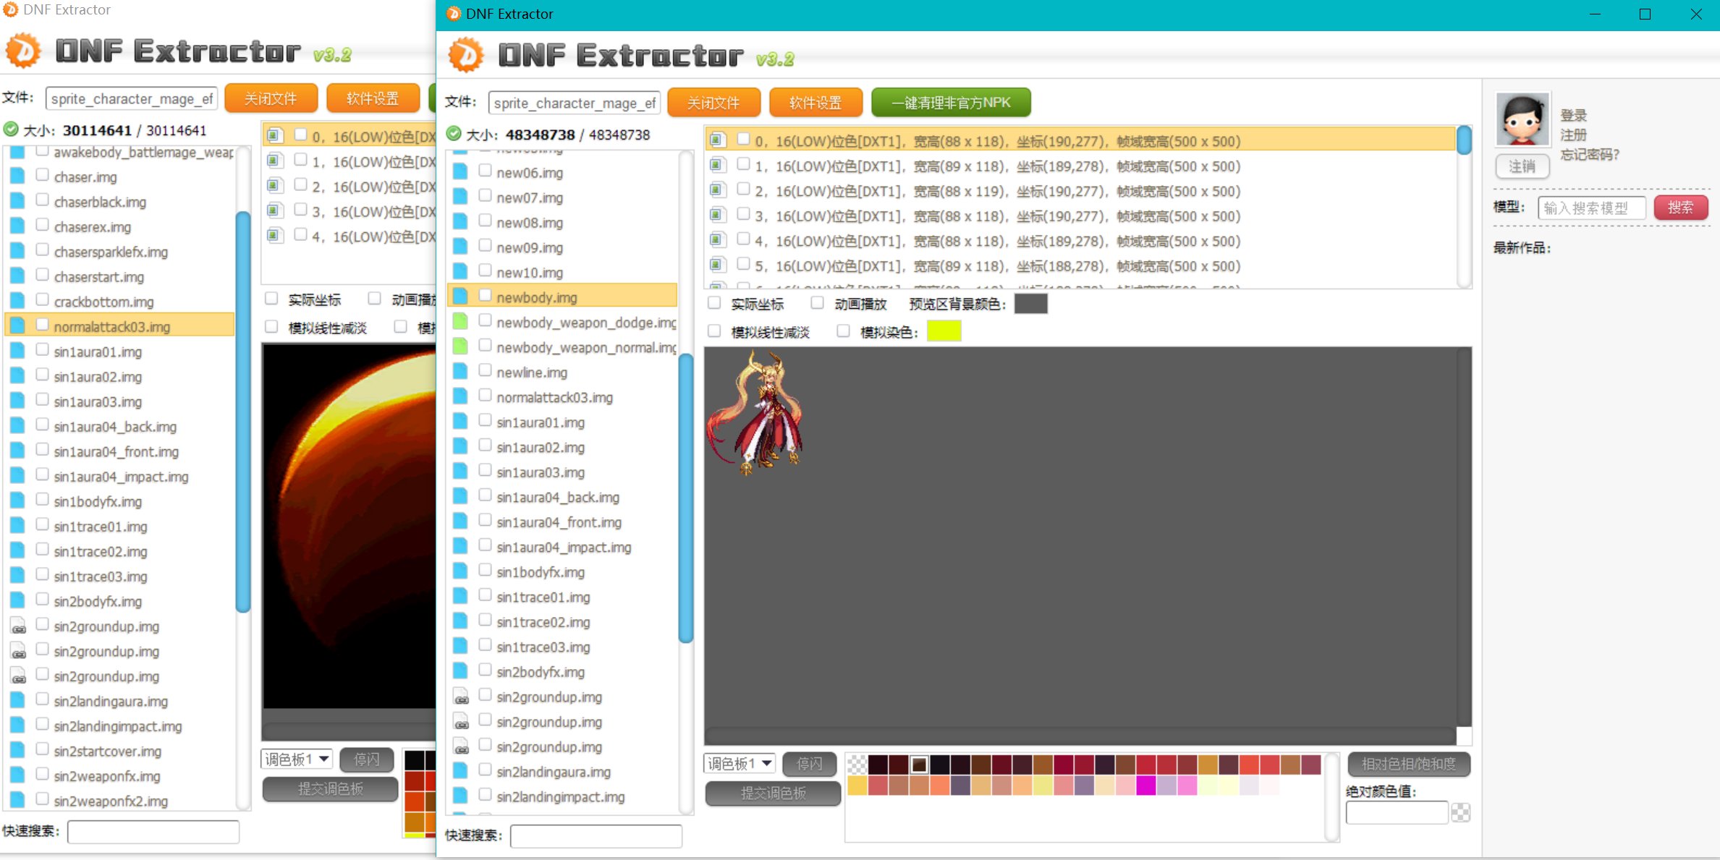1720x860 pixels.
Task: Click the frame image icon of row 5 in front window
Action: [716, 265]
